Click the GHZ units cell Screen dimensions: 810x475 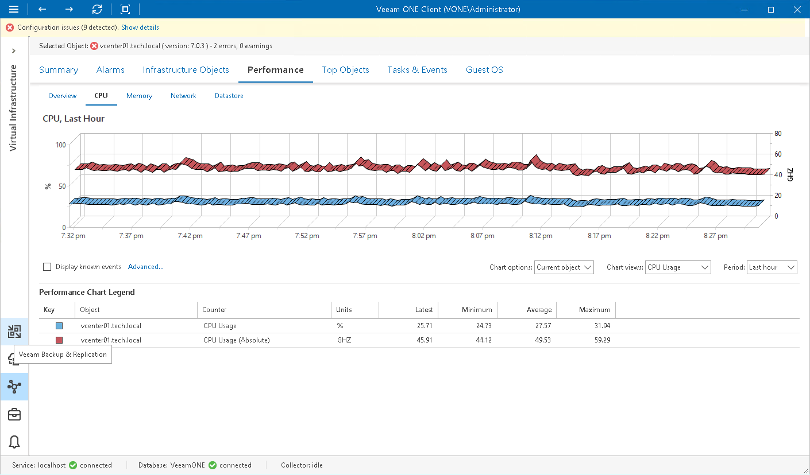click(x=344, y=340)
